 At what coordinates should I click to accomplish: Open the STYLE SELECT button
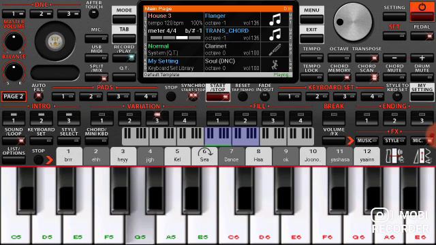[x=69, y=141]
